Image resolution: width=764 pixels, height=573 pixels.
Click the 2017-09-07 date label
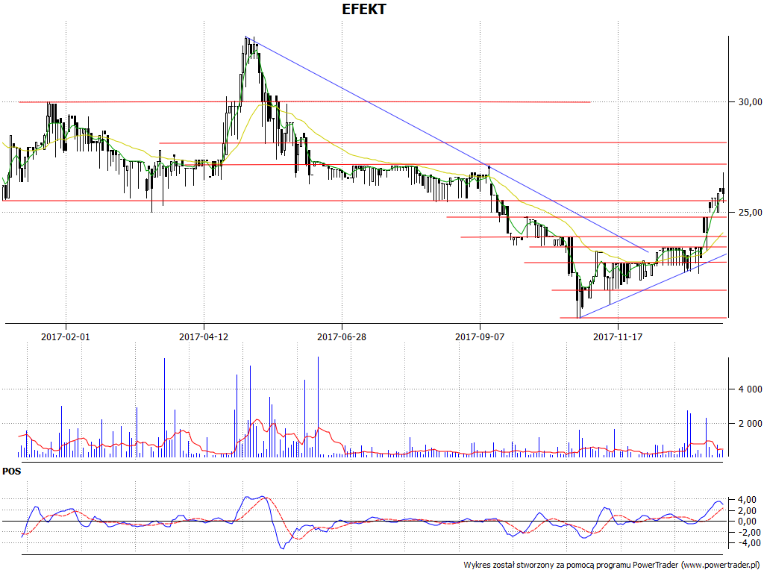tap(480, 336)
